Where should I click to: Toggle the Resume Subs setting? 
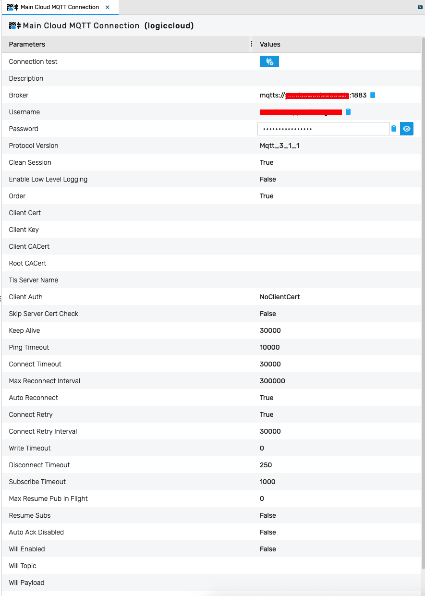pyautogui.click(x=267, y=515)
